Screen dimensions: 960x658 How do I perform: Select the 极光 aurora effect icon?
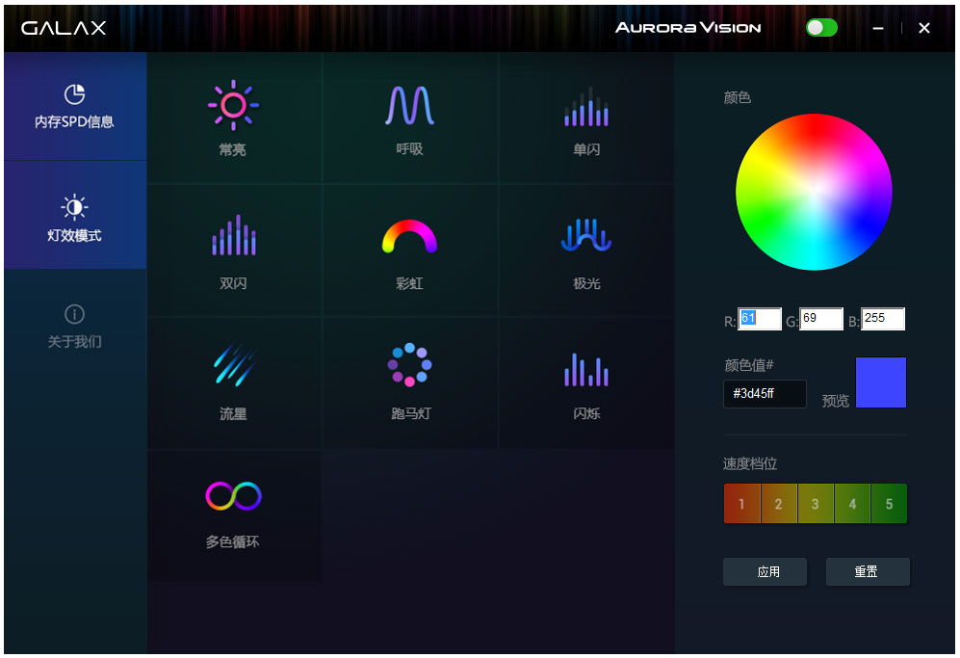pos(585,236)
